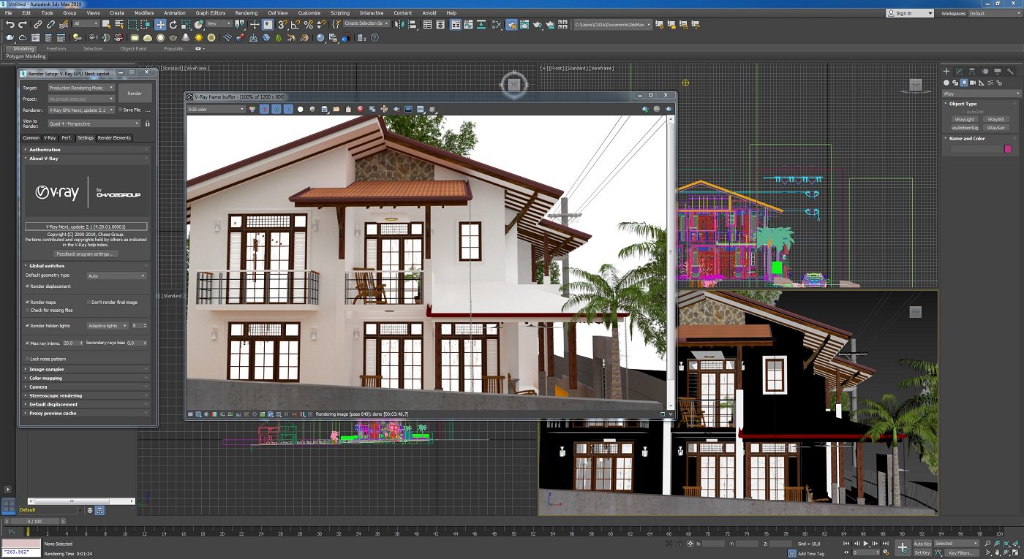Click the time slider 0 / 100 handle
1024x559 pixels.
pyautogui.click(x=34, y=521)
